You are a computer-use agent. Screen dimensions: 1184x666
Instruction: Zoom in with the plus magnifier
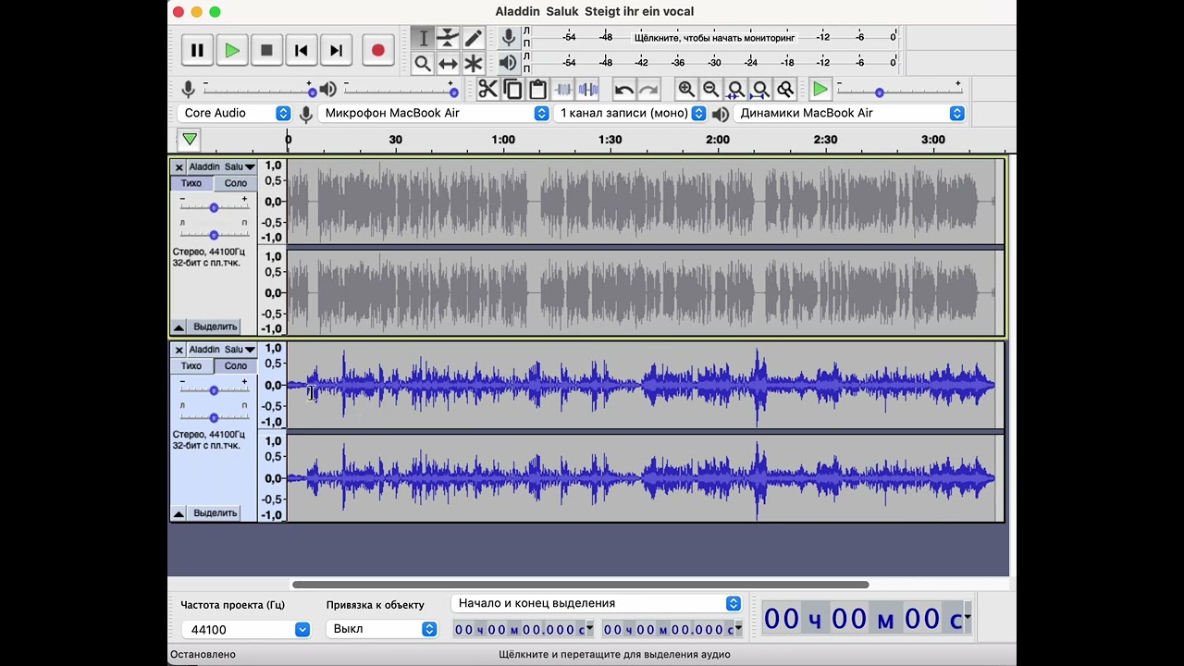pos(686,90)
